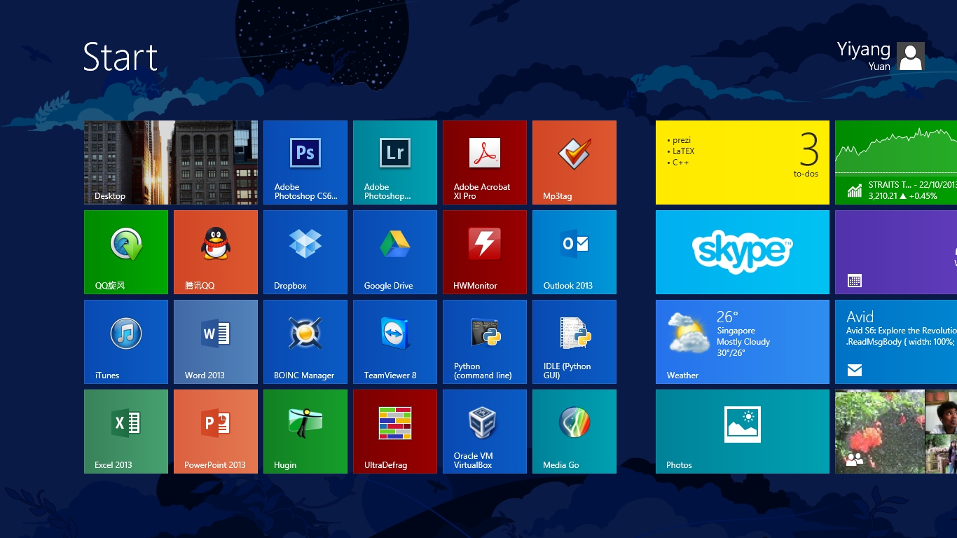Screen dimensions: 957x538
Task: Click the Yiyang Yuan account name
Action: (x=864, y=56)
